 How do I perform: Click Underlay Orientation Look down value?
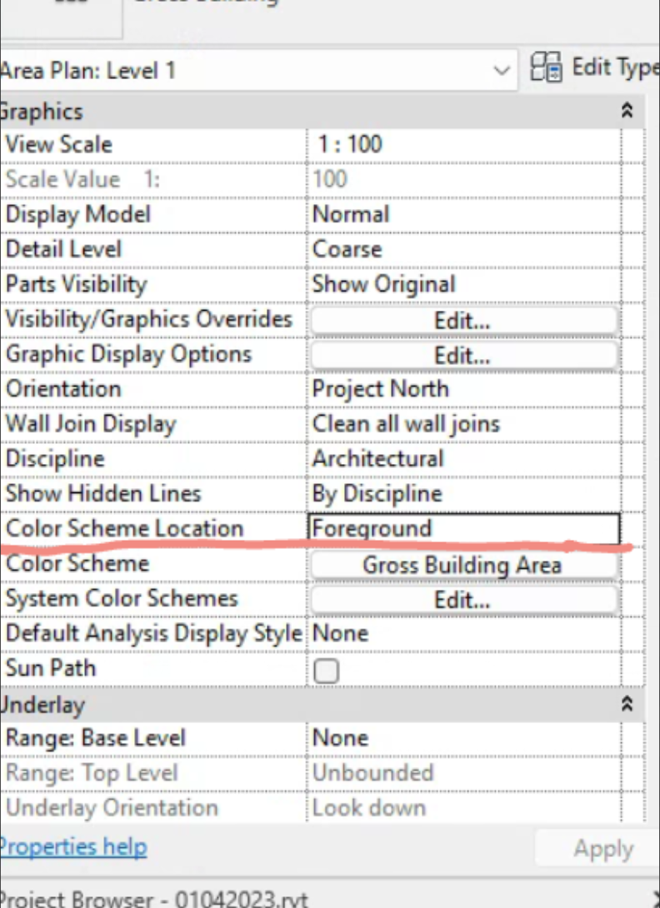point(464,808)
